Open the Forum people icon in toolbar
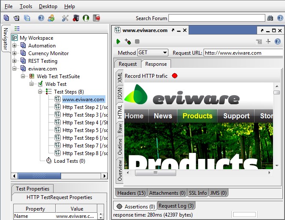The image size is (285, 220). pos(51,18)
